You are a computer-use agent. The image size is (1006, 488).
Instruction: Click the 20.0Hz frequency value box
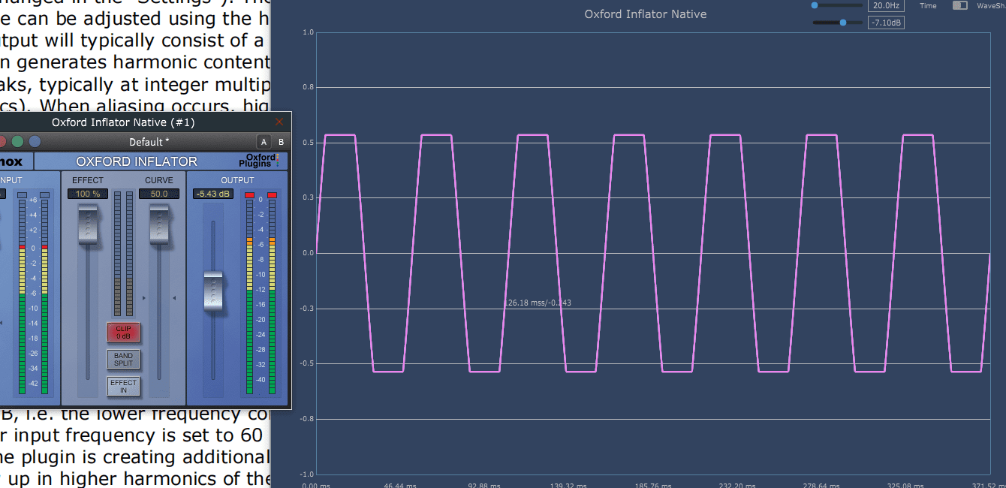click(x=886, y=5)
